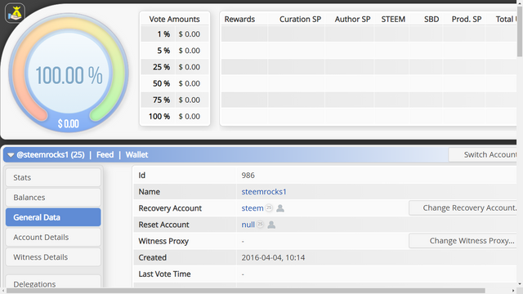Click the @steemrocks1 (25) account link

coord(51,154)
